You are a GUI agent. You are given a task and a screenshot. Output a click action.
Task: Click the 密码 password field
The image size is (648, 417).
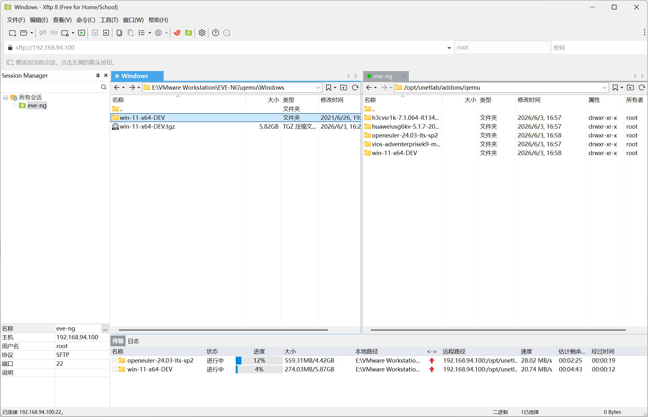599,47
